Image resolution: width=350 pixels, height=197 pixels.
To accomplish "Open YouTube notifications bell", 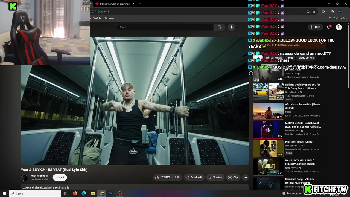I will [x=328, y=27].
